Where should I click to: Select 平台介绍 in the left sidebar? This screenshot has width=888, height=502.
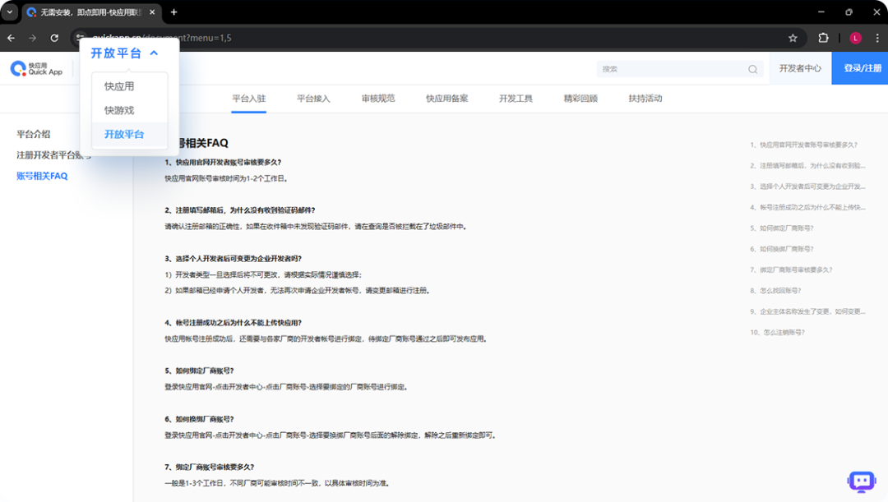point(34,134)
